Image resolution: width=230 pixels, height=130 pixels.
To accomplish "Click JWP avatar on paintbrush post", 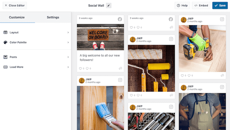I will [x=82, y=80].
